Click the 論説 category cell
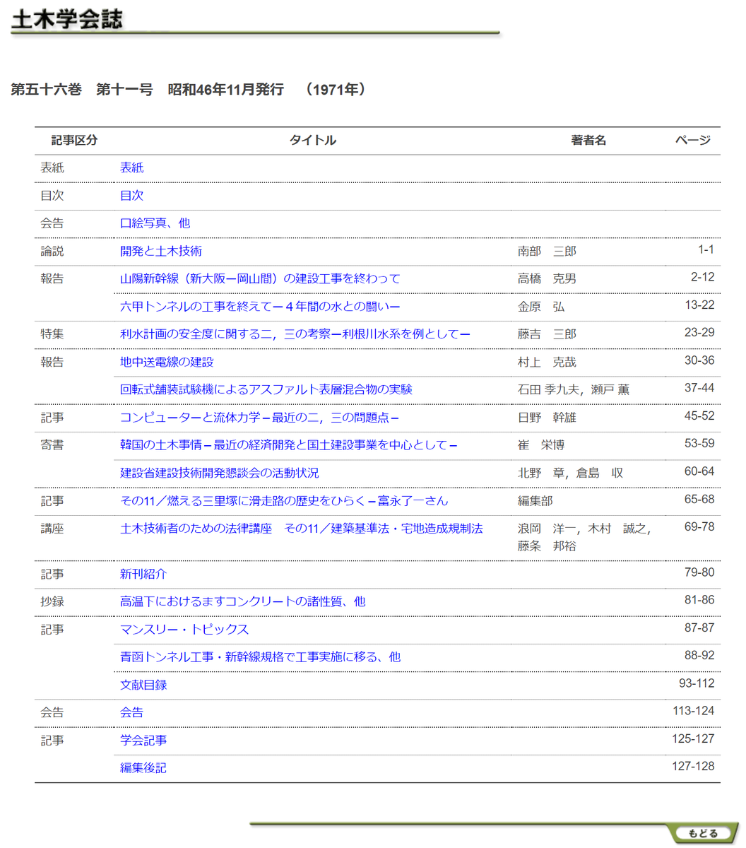This screenshot has height=848, width=746. click(x=52, y=251)
